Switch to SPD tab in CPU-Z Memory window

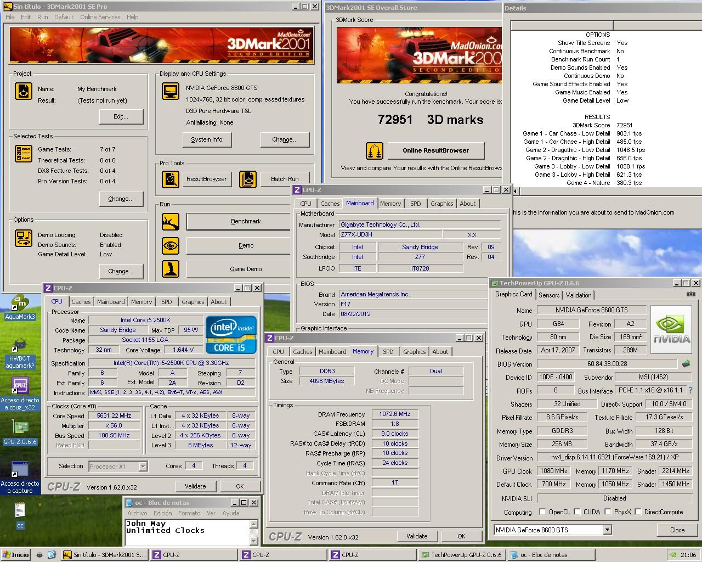(388, 352)
